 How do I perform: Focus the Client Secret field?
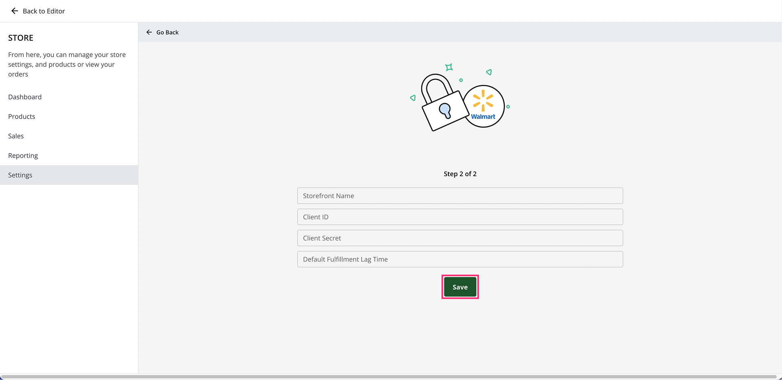[460, 238]
